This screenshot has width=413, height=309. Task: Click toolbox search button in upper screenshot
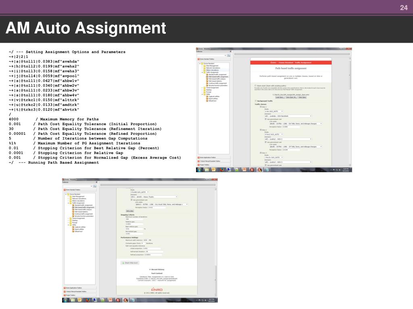tap(229, 56)
